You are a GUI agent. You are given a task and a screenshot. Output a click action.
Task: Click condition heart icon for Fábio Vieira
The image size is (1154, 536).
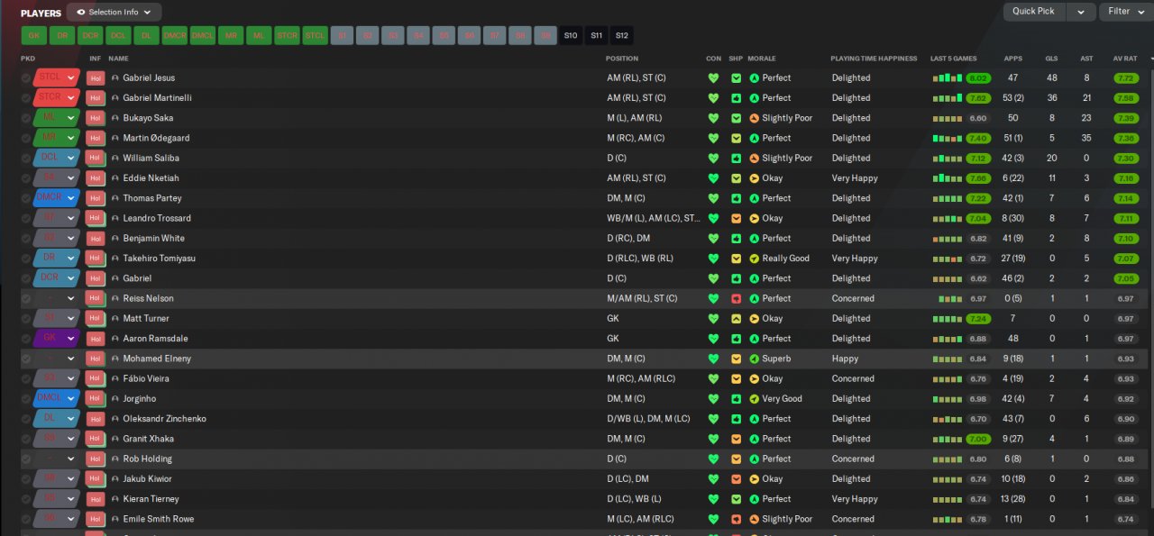click(713, 379)
